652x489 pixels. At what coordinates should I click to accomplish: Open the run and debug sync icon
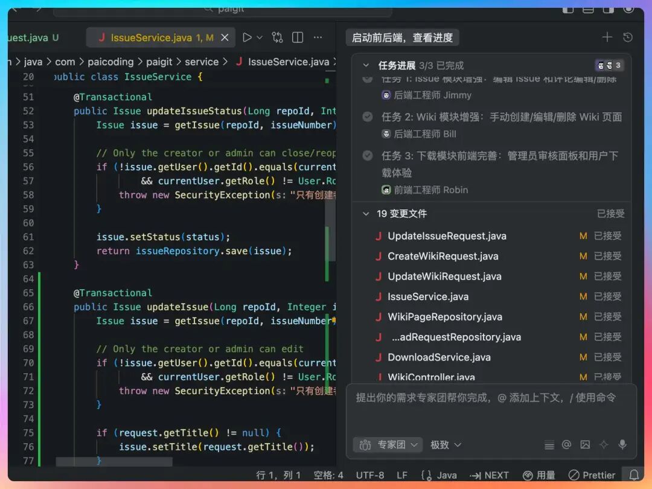tap(277, 37)
